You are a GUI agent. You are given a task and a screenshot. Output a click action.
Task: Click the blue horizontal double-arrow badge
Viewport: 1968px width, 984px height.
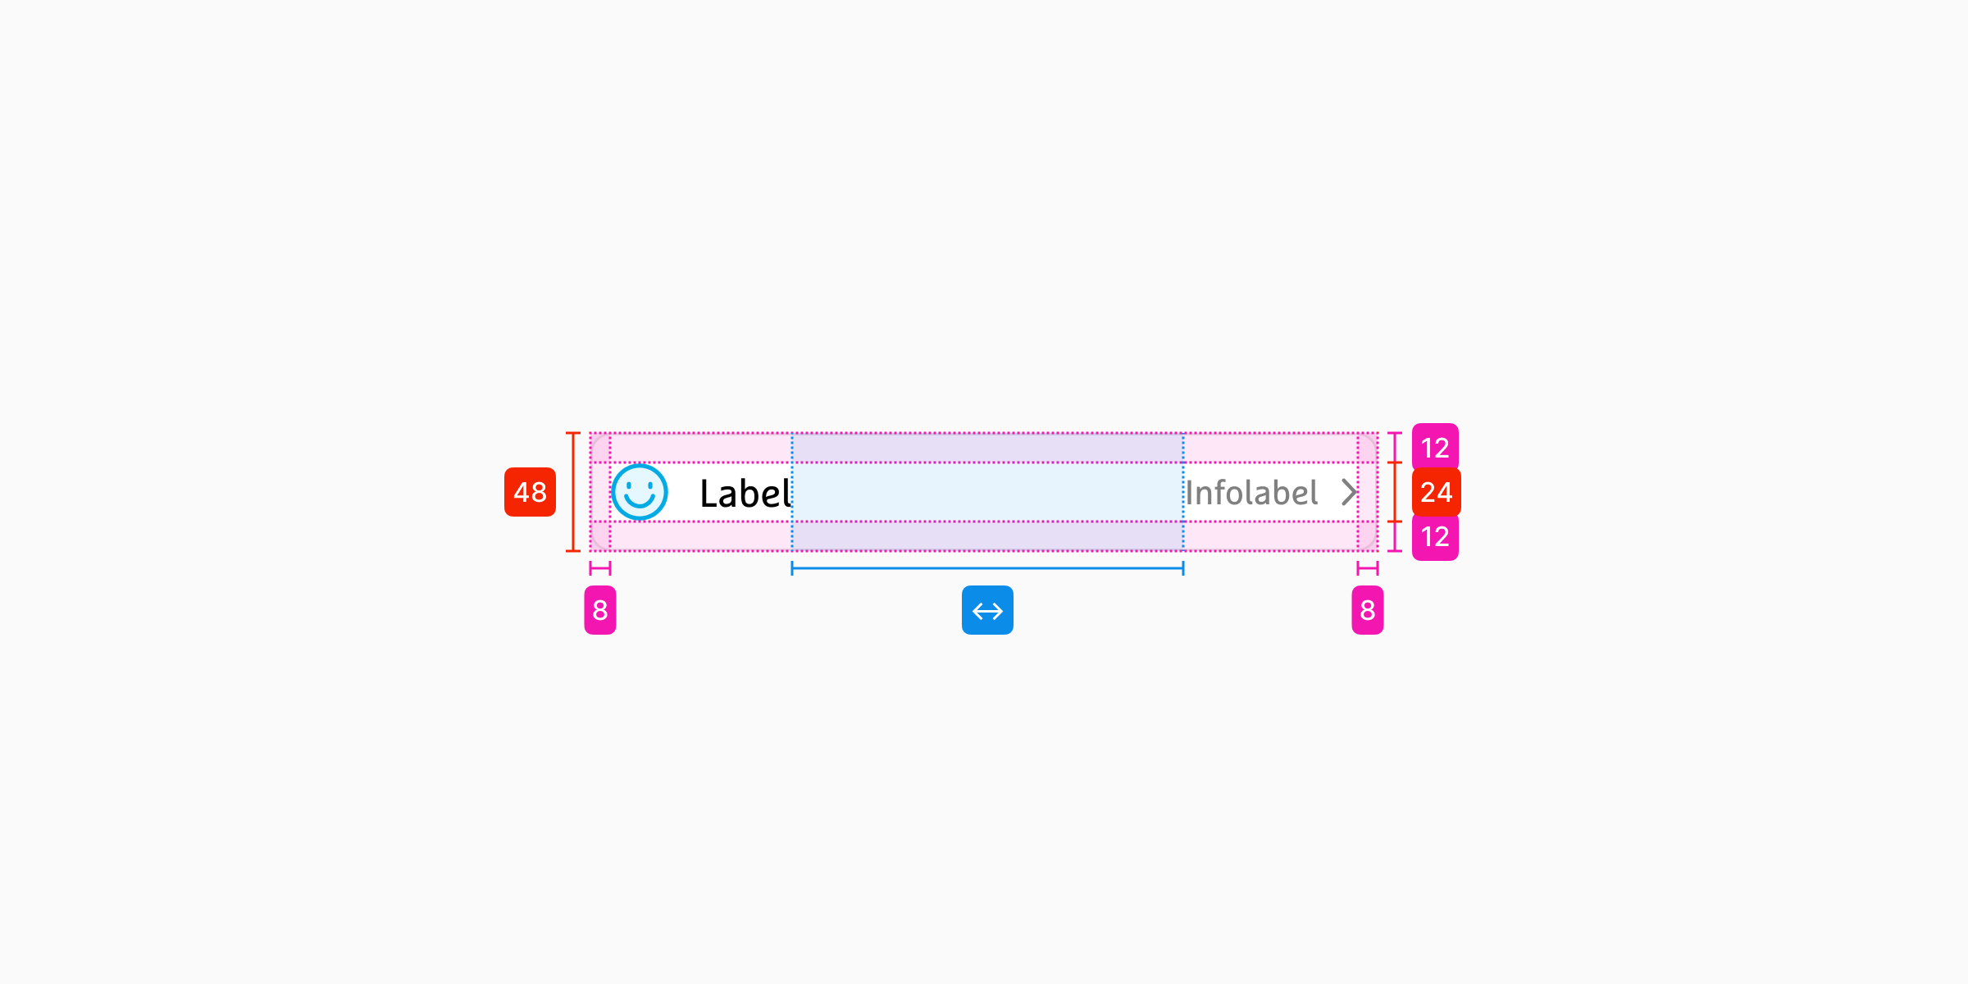(x=987, y=610)
